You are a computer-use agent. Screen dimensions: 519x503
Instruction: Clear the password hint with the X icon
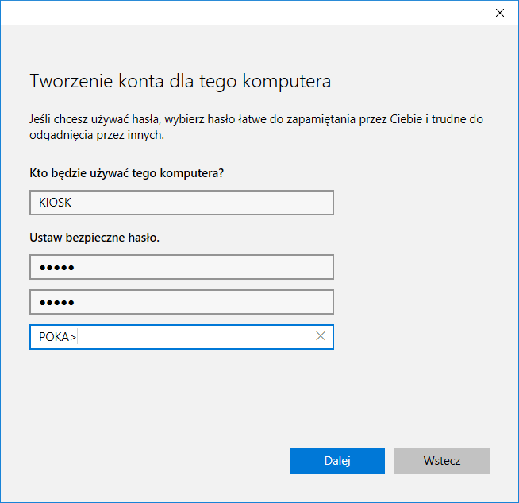tap(321, 336)
